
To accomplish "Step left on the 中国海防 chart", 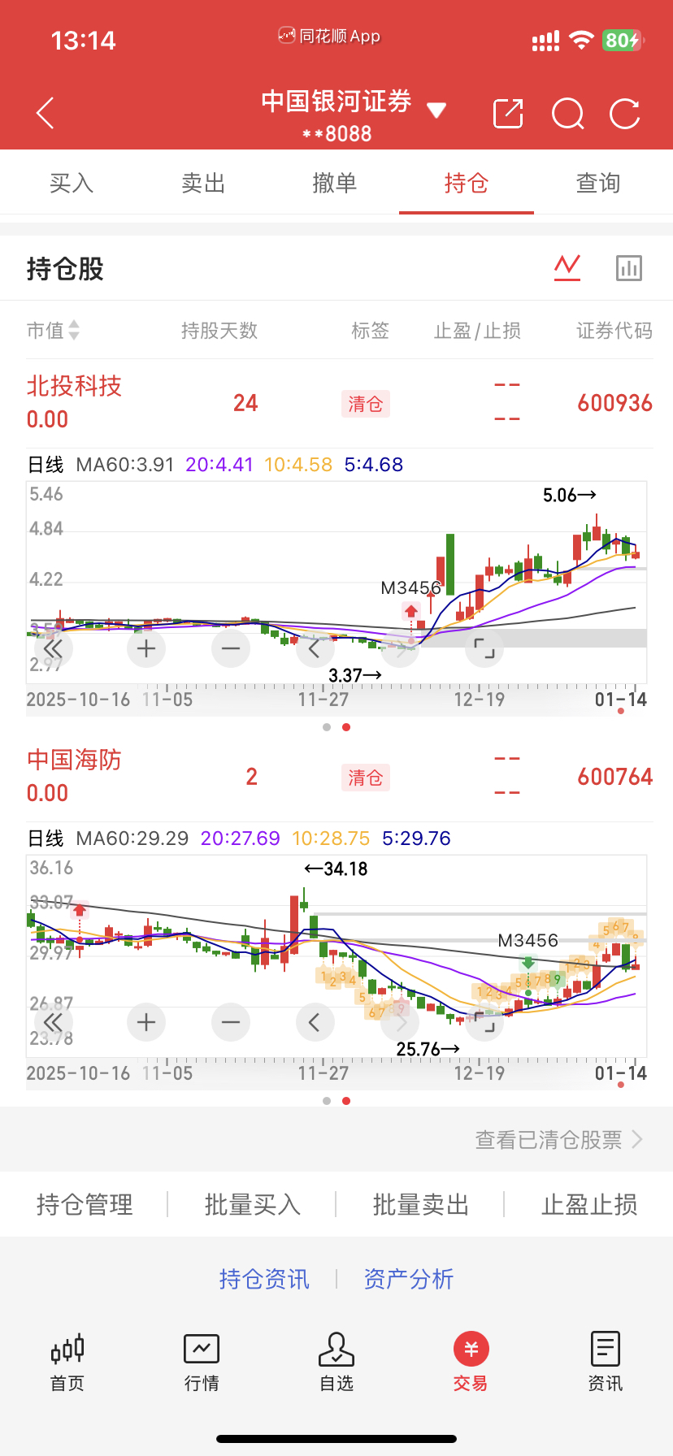I will coord(315,1022).
